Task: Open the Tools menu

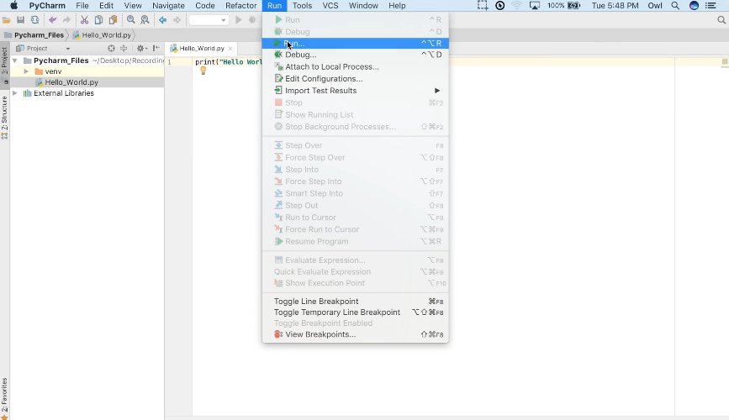Action: [302, 6]
